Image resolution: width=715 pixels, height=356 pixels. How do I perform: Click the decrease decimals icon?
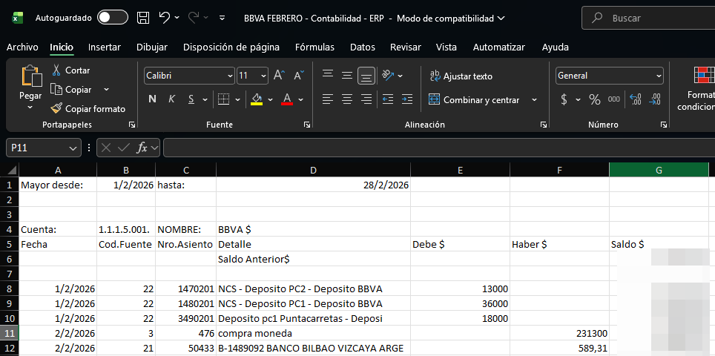pos(655,99)
